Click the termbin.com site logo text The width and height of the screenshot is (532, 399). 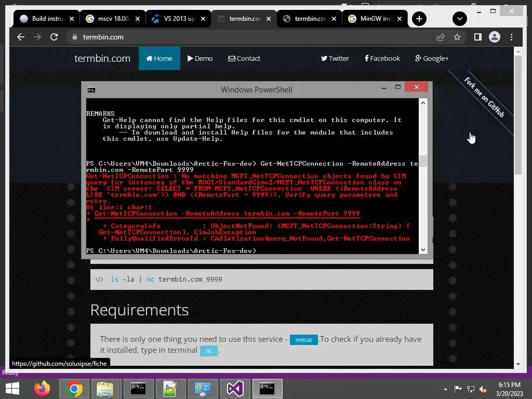pos(102,58)
